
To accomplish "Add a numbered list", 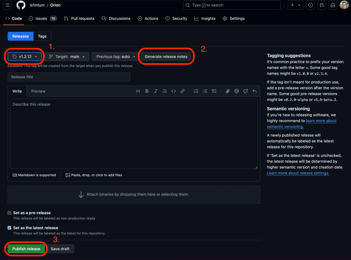I will click(x=196, y=91).
